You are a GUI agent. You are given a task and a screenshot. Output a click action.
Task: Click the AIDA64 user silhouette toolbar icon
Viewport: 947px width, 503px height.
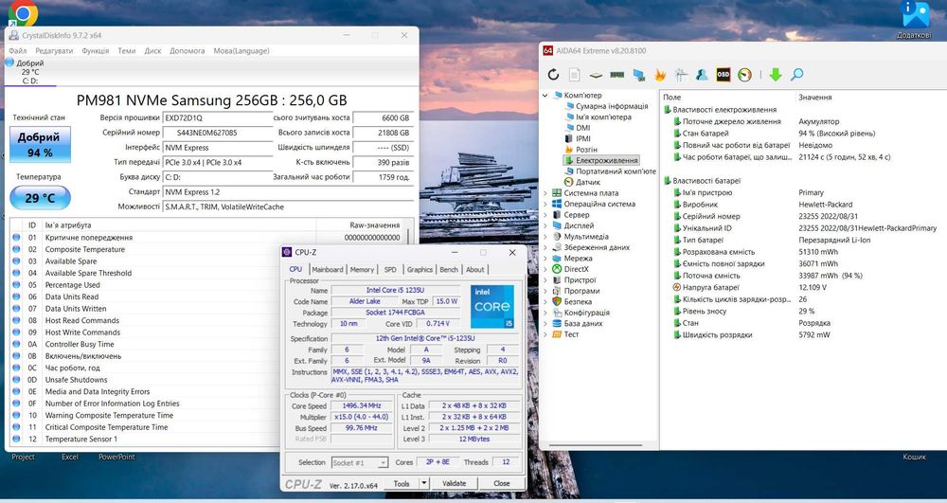pyautogui.click(x=702, y=74)
